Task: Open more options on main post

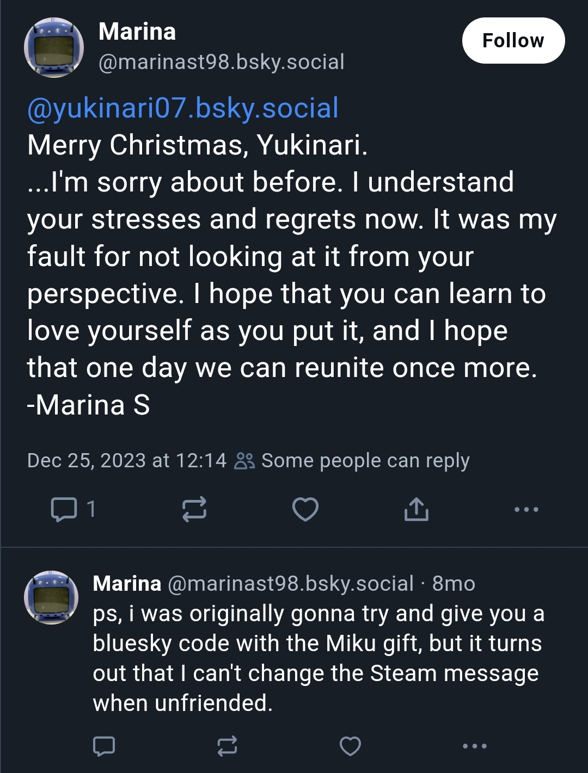Action: [526, 510]
